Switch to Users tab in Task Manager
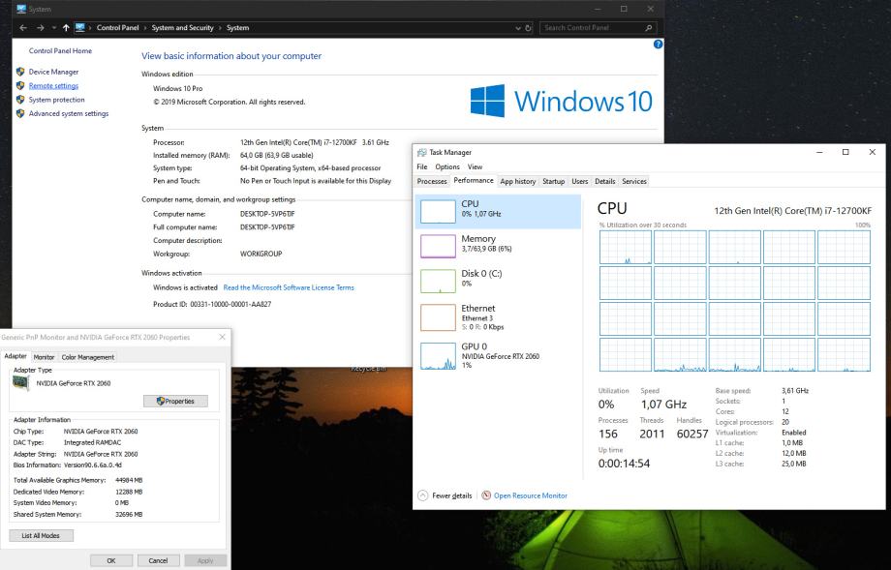 [x=579, y=181]
